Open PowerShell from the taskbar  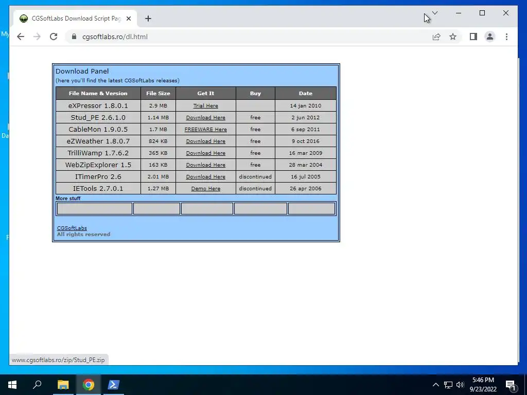(113, 385)
